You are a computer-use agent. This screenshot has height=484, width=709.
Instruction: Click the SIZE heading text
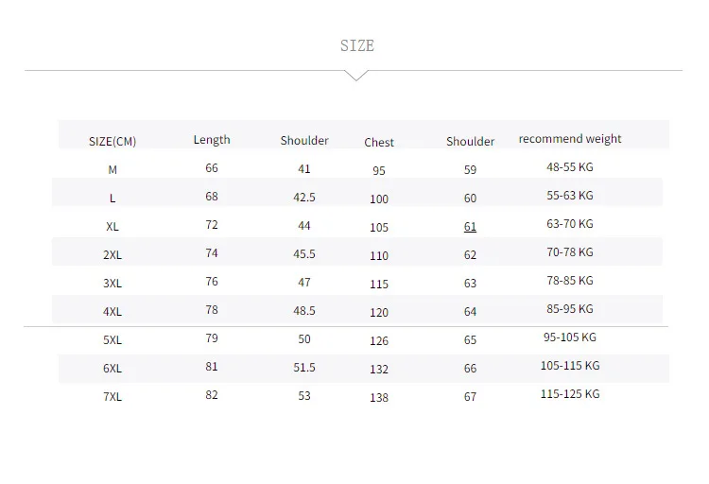coord(357,45)
